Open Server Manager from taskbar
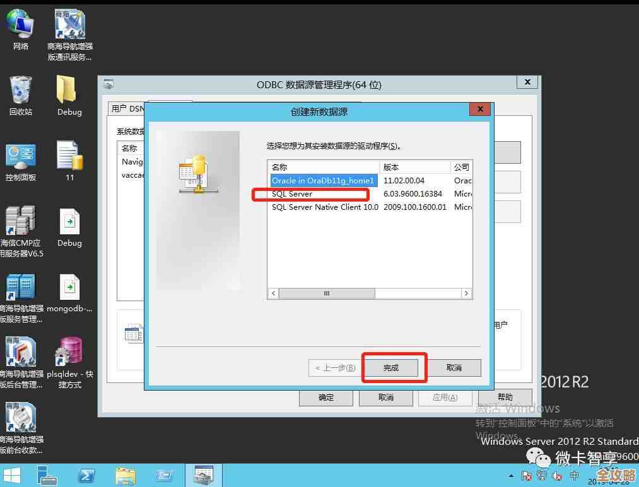Viewport: 639px width, 487px height. [47, 474]
